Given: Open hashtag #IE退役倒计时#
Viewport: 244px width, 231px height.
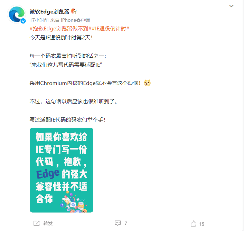Looking at the screenshot, I should point(110,29).
